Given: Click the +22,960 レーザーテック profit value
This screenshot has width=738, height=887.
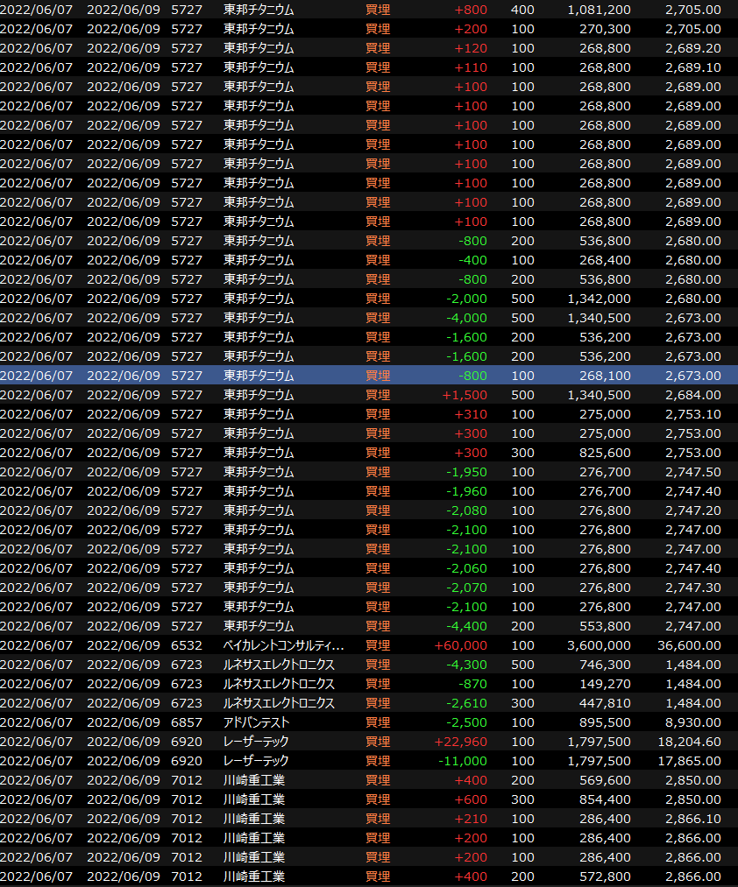Looking at the screenshot, I should 461,742.
